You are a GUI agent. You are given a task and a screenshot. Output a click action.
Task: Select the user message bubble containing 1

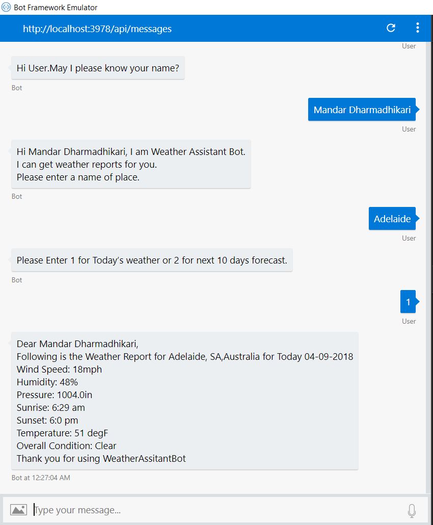pyautogui.click(x=408, y=302)
